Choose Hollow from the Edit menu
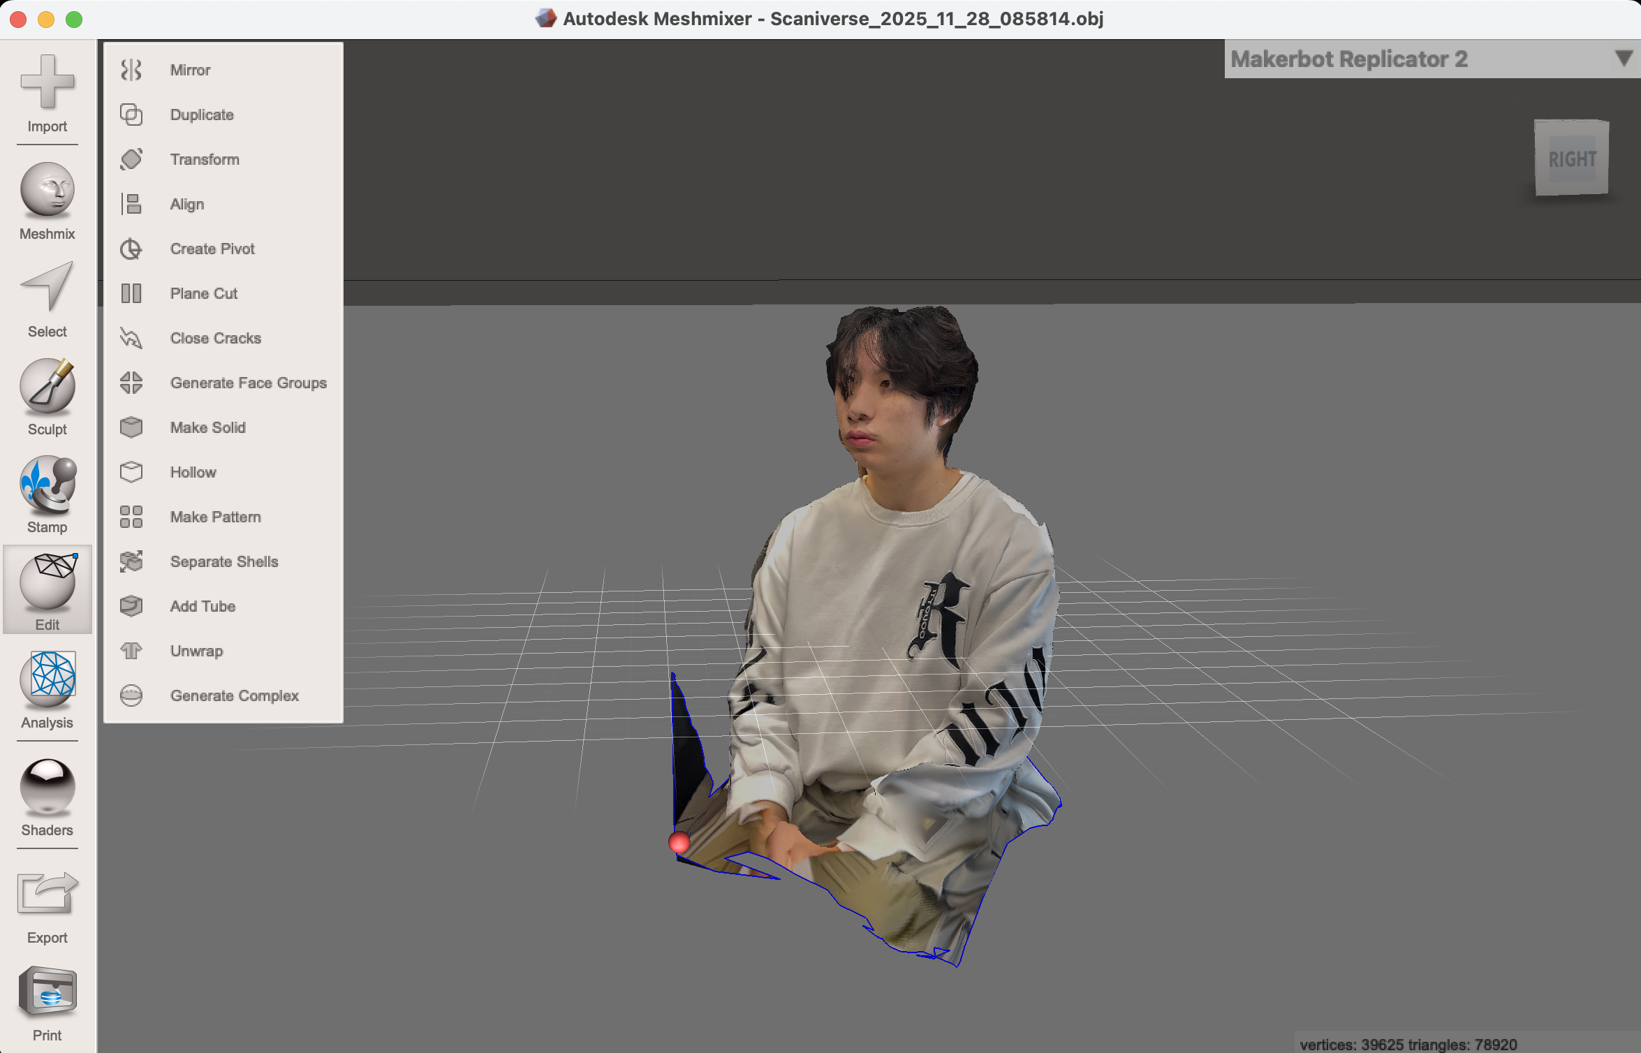This screenshot has width=1641, height=1053. (193, 472)
